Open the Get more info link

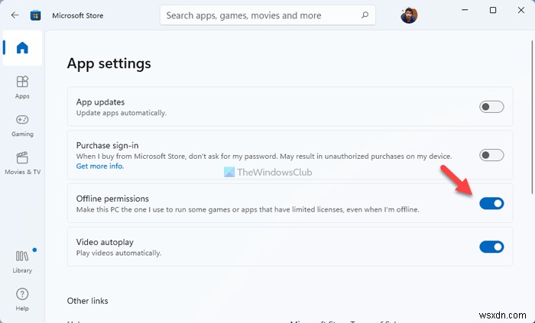pyautogui.click(x=100, y=166)
